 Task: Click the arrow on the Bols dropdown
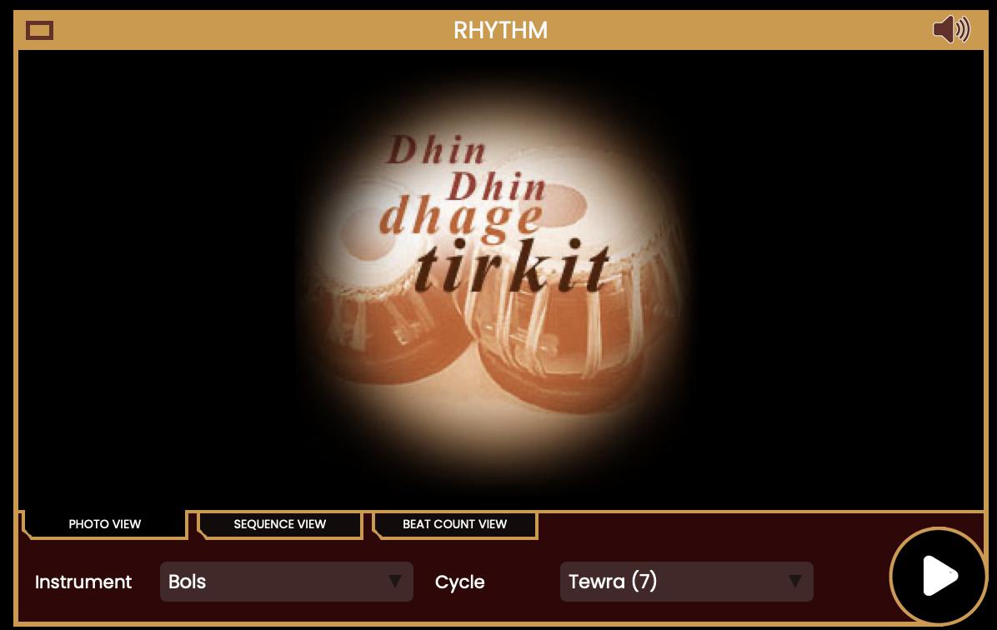coord(395,581)
